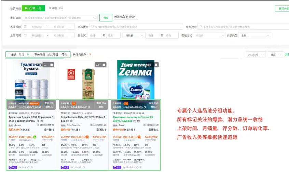This screenshot has width=289, height=172.
Task: Open the 卖家类型 dropdown showing 全部
Action: pos(255,35)
